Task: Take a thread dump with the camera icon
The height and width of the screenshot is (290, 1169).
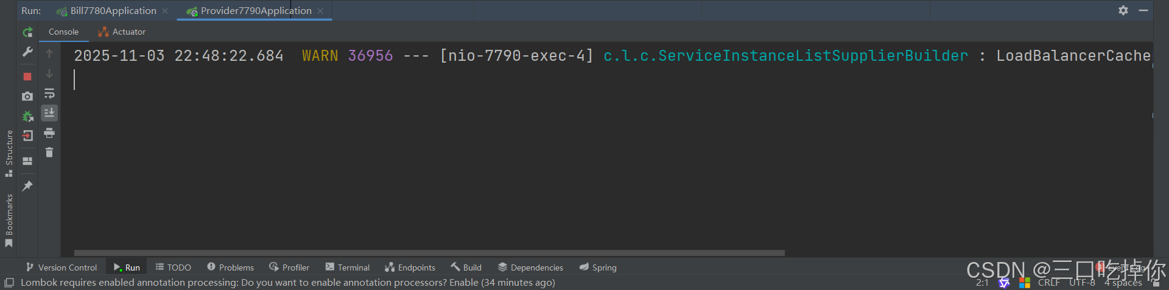Action: click(27, 96)
